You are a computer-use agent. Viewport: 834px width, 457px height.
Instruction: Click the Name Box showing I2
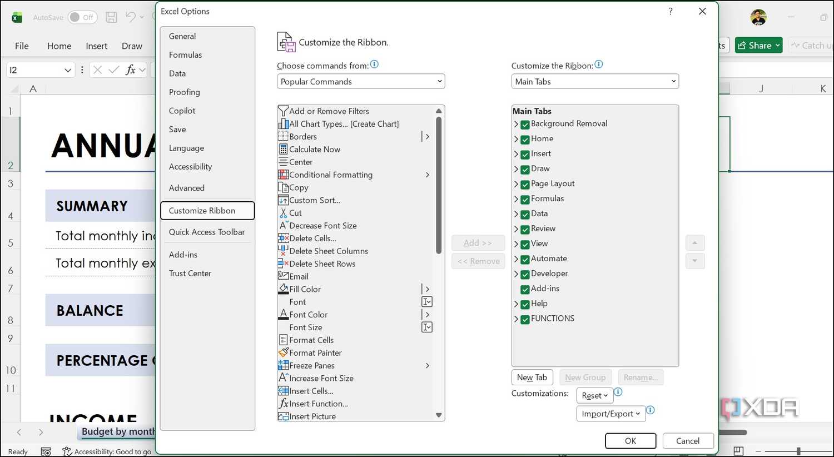tap(41, 70)
